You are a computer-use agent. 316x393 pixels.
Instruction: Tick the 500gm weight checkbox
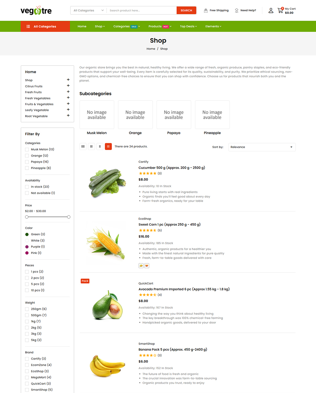tap(27, 315)
